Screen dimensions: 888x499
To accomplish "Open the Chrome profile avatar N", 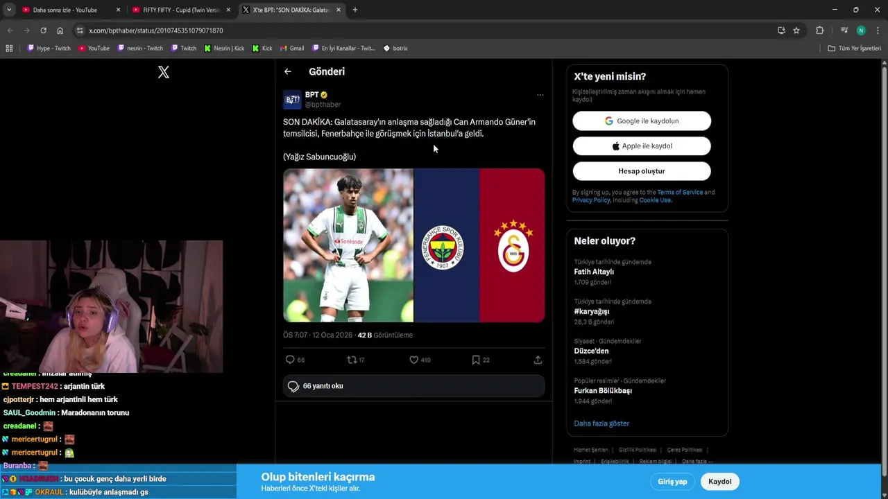I will pyautogui.click(x=861, y=30).
